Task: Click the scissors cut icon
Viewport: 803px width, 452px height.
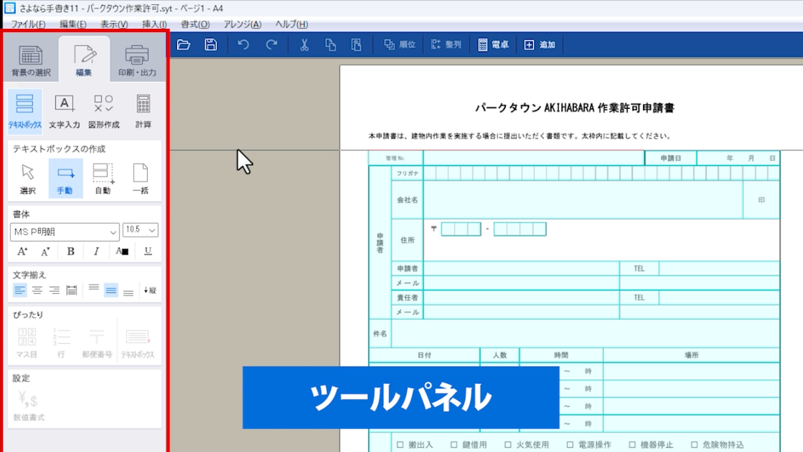Action: tap(304, 44)
